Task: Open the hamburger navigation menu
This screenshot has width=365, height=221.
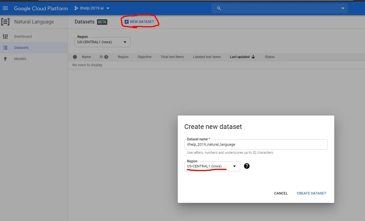Action: click(5, 8)
